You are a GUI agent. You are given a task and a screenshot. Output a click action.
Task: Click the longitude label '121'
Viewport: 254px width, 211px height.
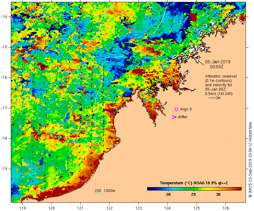pos(80,208)
